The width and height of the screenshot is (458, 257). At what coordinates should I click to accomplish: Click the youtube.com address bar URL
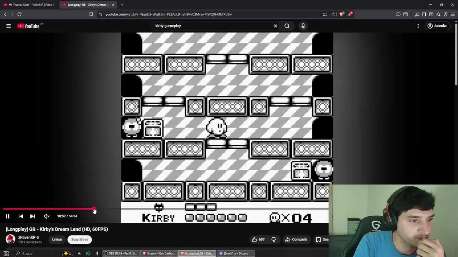pos(169,14)
